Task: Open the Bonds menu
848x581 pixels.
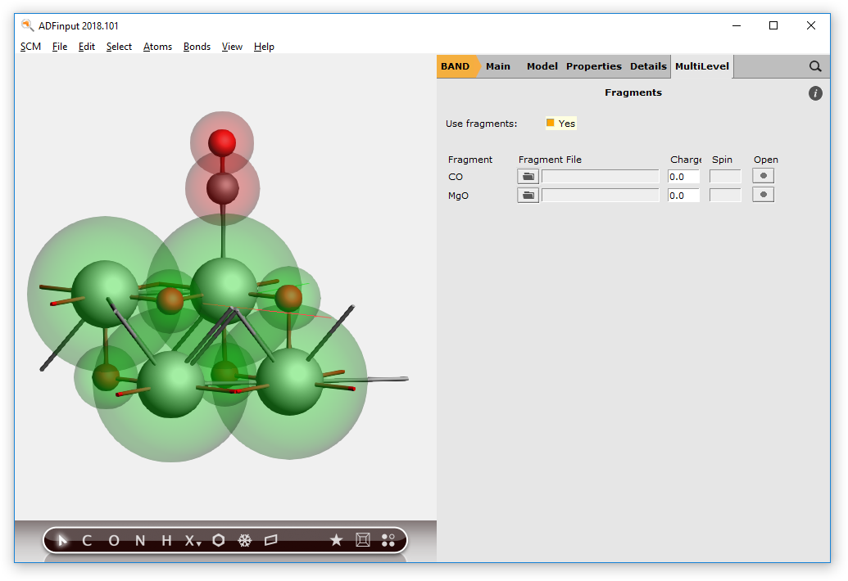Action: pos(197,47)
